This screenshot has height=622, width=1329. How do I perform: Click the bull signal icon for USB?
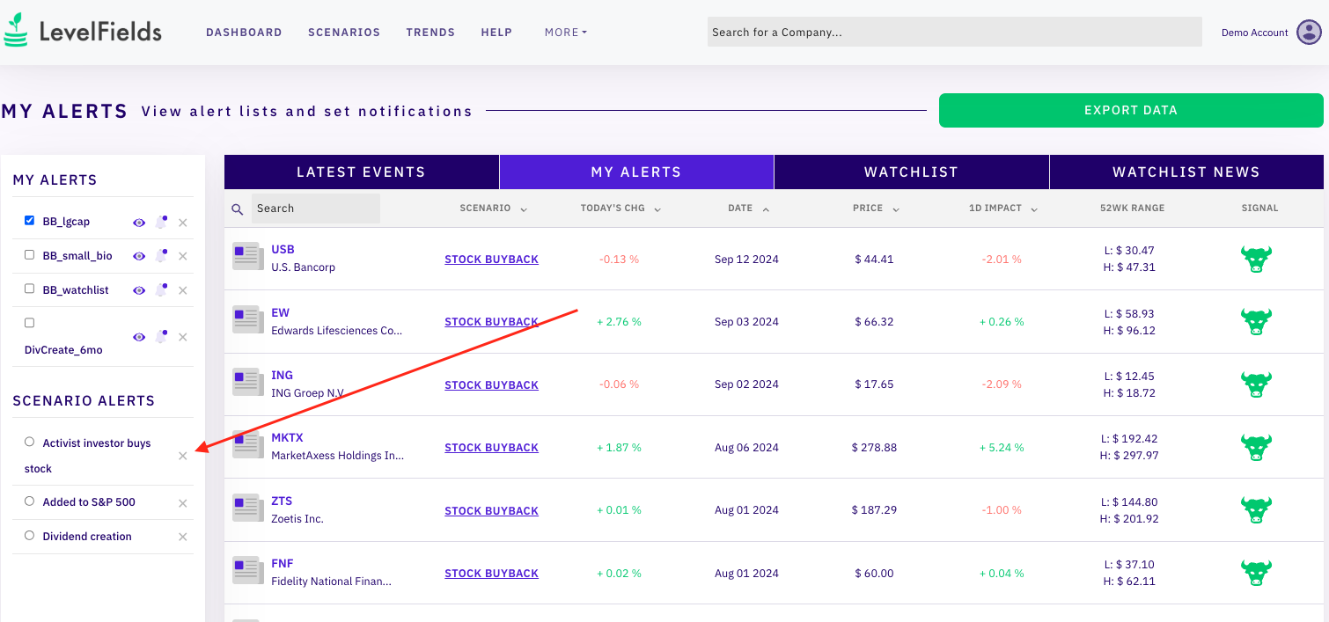(1256, 260)
